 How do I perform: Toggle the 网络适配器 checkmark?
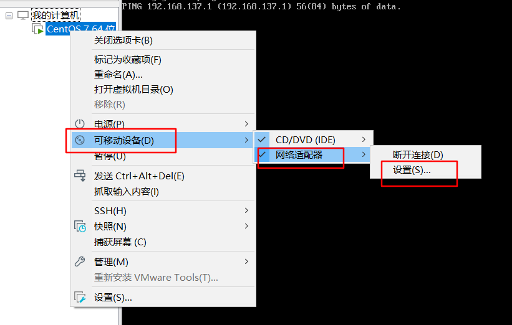[x=261, y=154]
